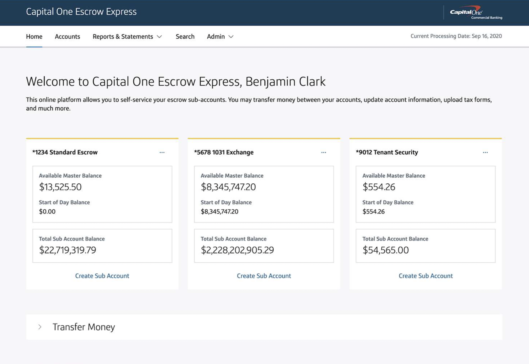Create Sub Account under Standard Escrow
Image resolution: width=529 pixels, height=364 pixels.
102,276
